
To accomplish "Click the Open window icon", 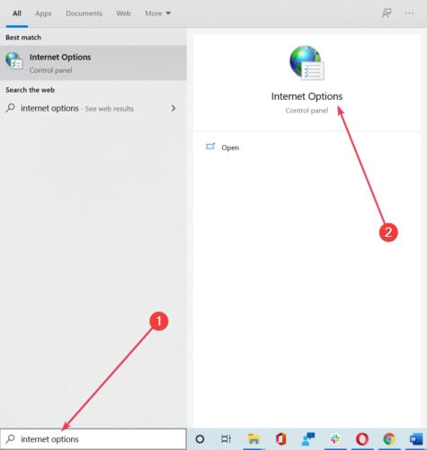I will coord(210,146).
